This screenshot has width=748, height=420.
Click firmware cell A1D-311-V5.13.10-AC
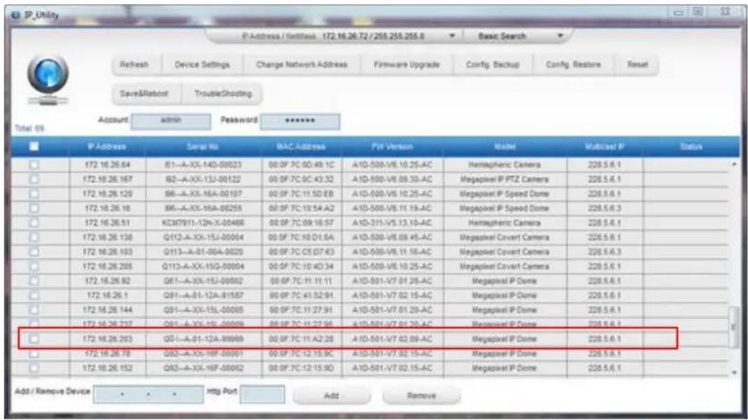tap(392, 223)
